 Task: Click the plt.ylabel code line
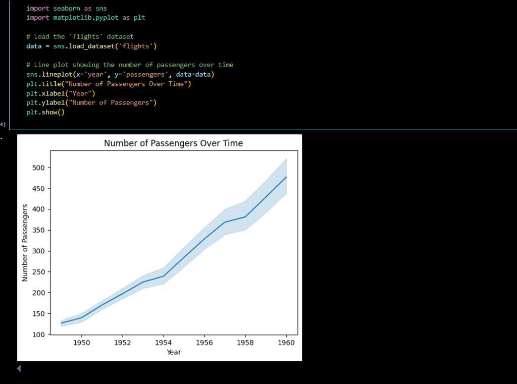tap(91, 102)
